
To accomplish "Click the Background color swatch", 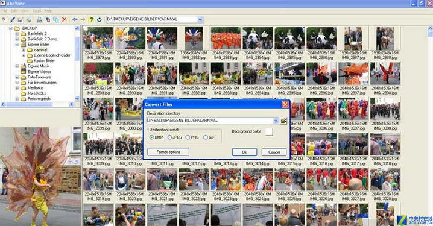I will coord(269,131).
